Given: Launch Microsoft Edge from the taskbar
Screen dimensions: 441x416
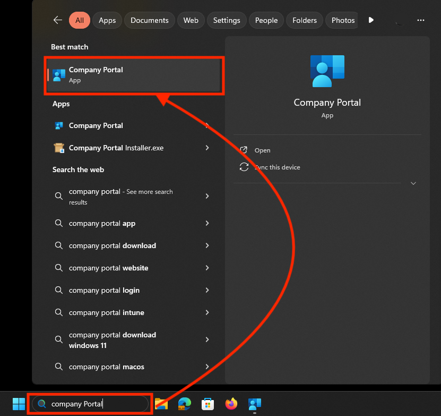Looking at the screenshot, I should coord(185,404).
